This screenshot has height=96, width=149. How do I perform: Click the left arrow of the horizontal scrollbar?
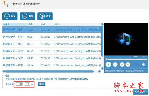click(x=4, y=71)
